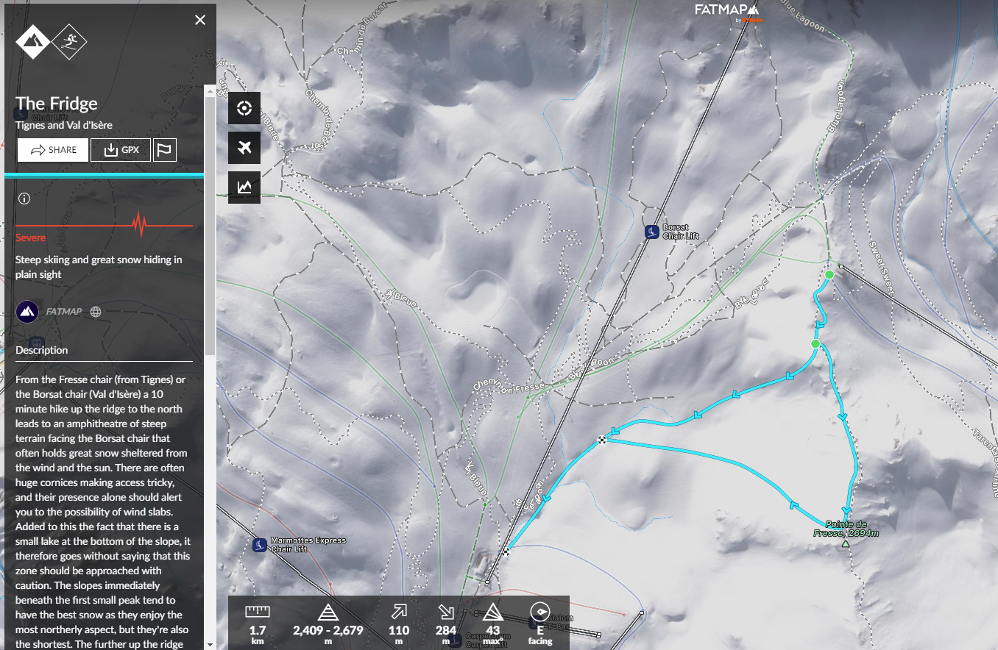The width and height of the screenshot is (998, 650).
Task: Open the FATMAP author link
Action: click(63, 312)
